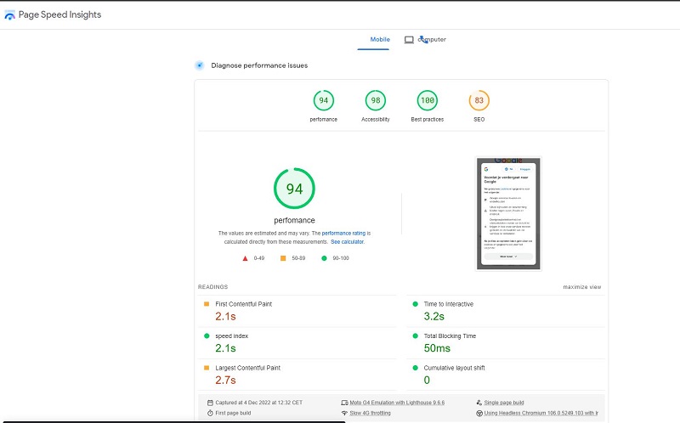Switch to the Mobile tab
The image size is (680, 423).
click(x=380, y=39)
